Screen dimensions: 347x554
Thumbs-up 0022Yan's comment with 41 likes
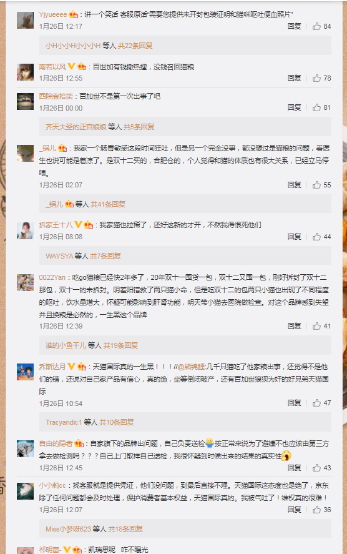coord(316,326)
